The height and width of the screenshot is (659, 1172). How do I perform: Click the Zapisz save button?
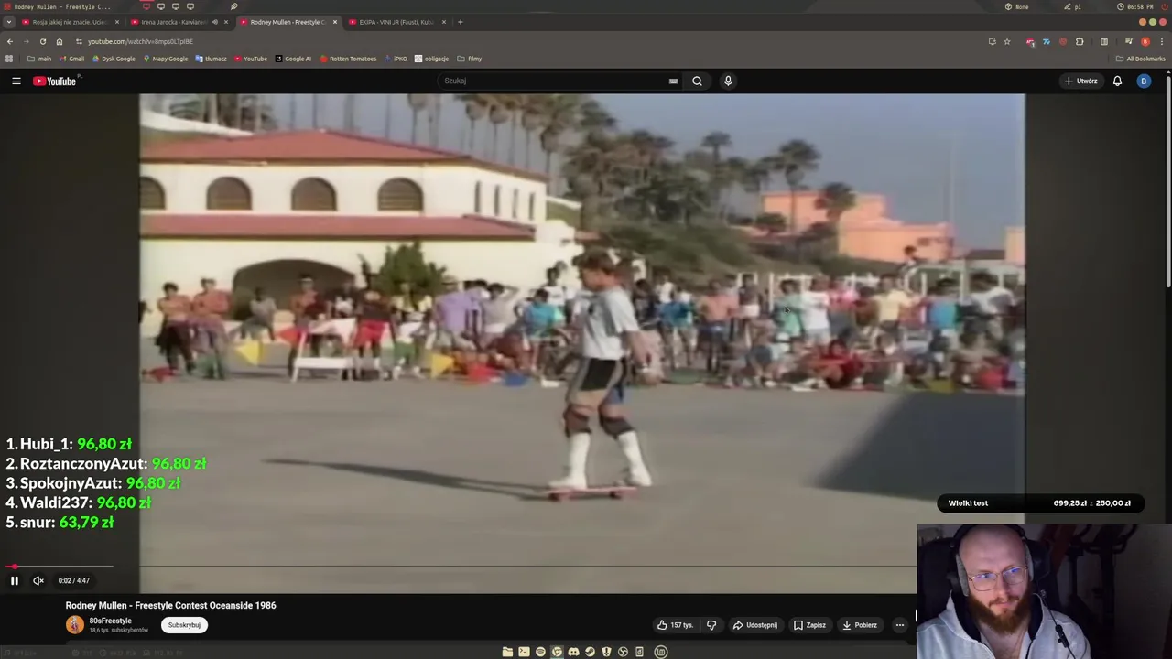(809, 625)
